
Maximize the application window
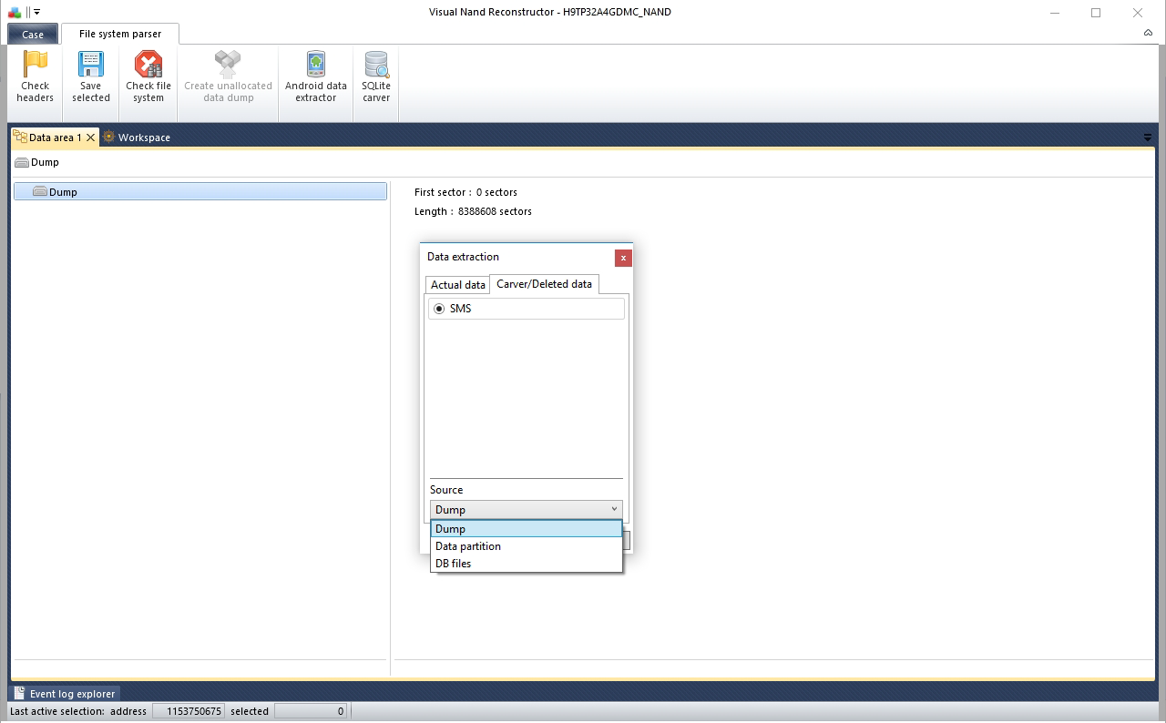(x=1096, y=13)
